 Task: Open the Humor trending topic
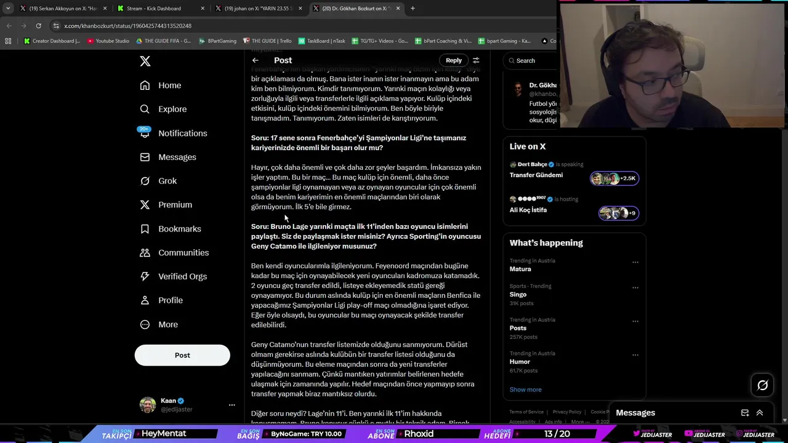[x=520, y=362]
